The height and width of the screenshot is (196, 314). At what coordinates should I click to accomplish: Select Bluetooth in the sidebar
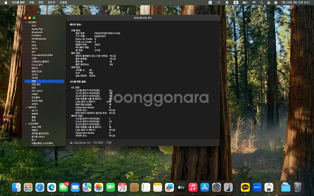point(37,32)
